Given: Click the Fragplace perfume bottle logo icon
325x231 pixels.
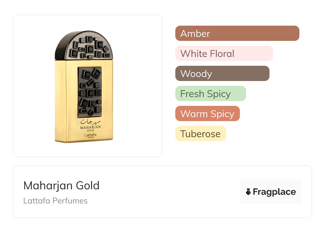Looking at the screenshot, I should (248, 192).
